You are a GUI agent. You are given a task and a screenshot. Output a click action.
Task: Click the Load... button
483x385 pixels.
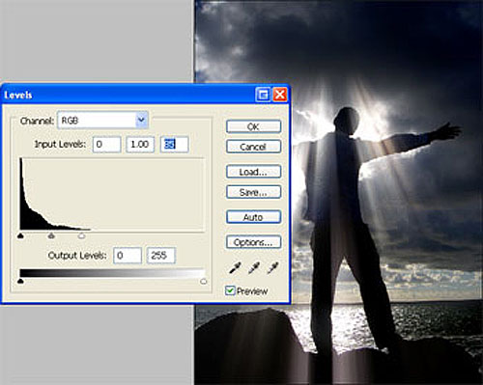pos(253,172)
